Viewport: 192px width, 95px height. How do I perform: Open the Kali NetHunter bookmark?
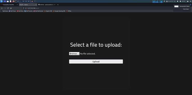tap(38, 11)
